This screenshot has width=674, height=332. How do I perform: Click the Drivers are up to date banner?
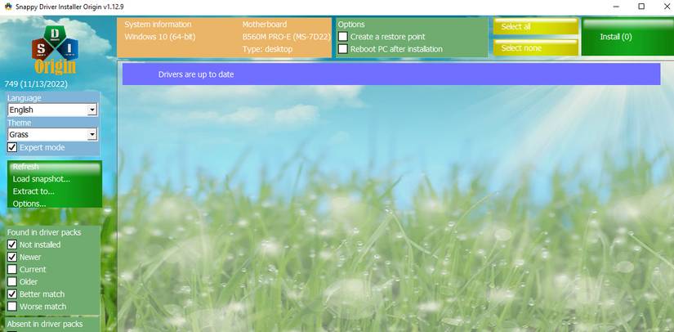[x=391, y=74]
